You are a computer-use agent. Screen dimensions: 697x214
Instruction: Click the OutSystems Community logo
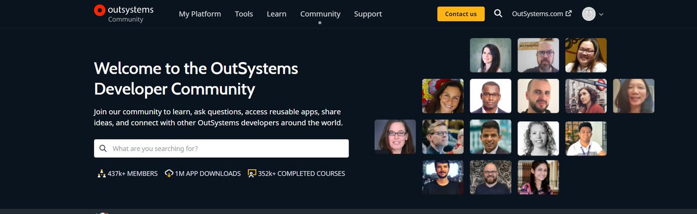click(x=124, y=14)
